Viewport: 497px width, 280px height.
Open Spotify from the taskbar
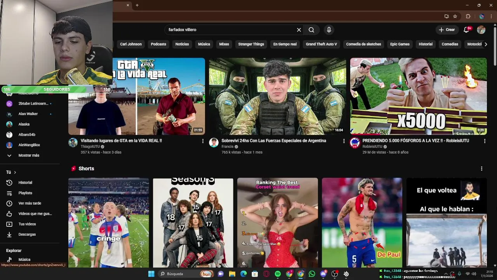[x=278, y=274]
